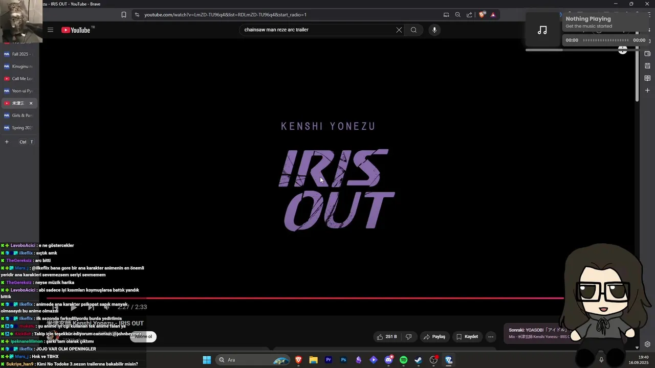Open Brave from the taskbar
The image size is (655, 368).
click(x=298, y=360)
